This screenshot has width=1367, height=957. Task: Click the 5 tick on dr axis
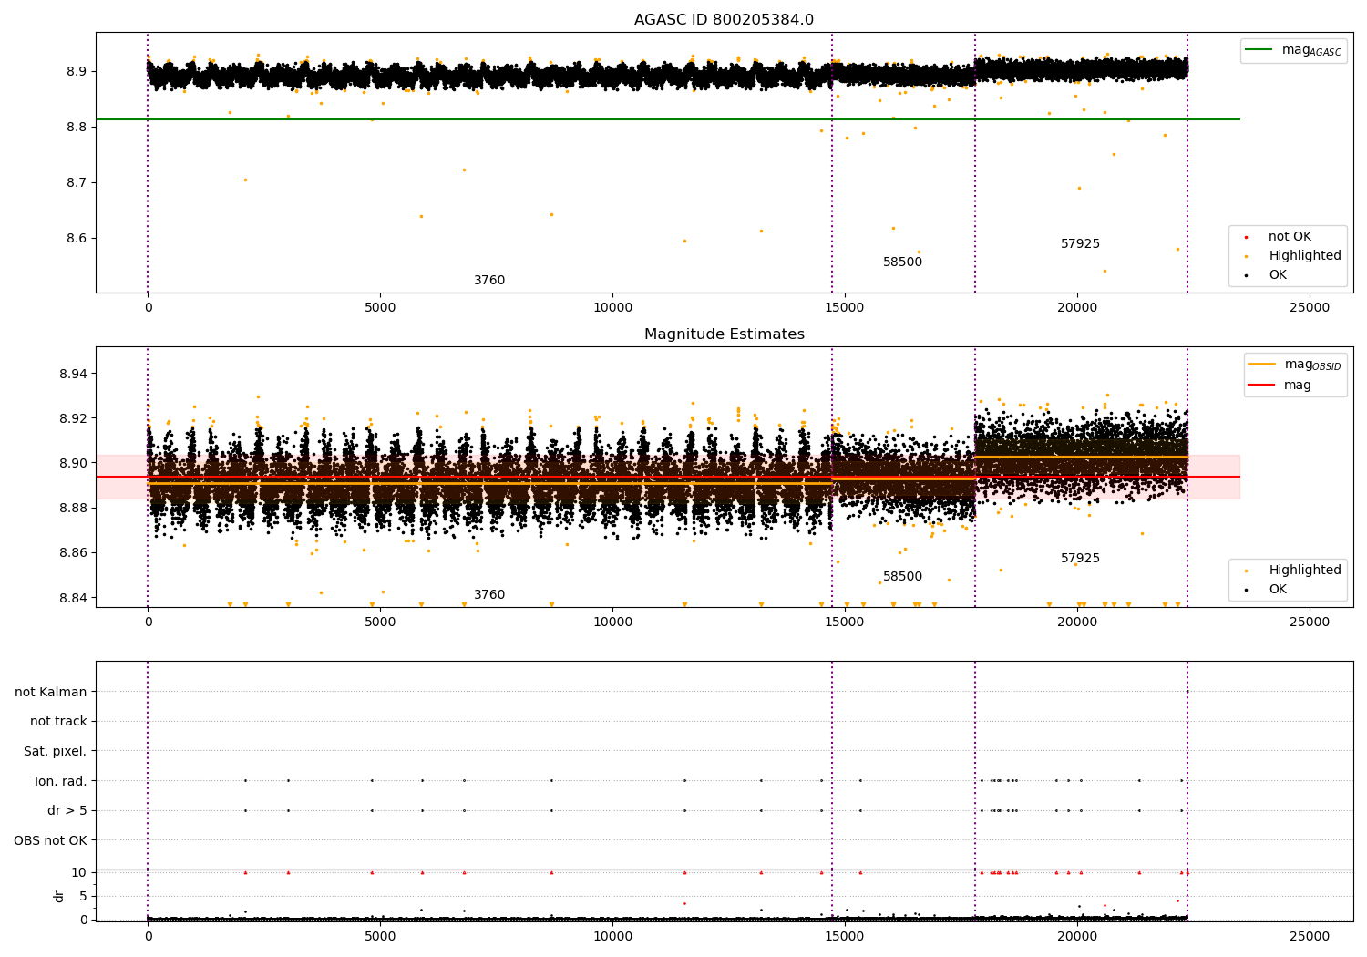pos(83,896)
